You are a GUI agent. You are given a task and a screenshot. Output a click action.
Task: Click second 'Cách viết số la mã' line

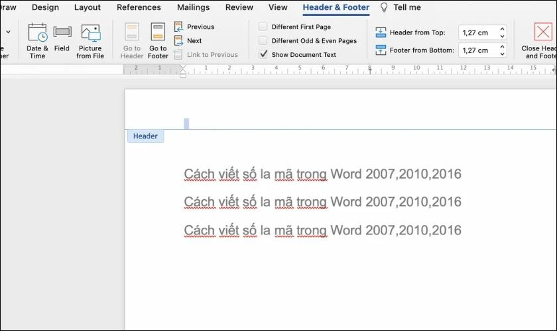(x=322, y=202)
